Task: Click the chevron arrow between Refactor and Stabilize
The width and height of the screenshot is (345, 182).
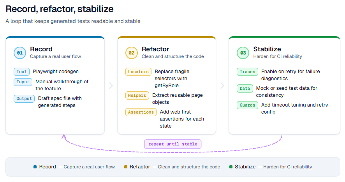Action: (x=222, y=86)
